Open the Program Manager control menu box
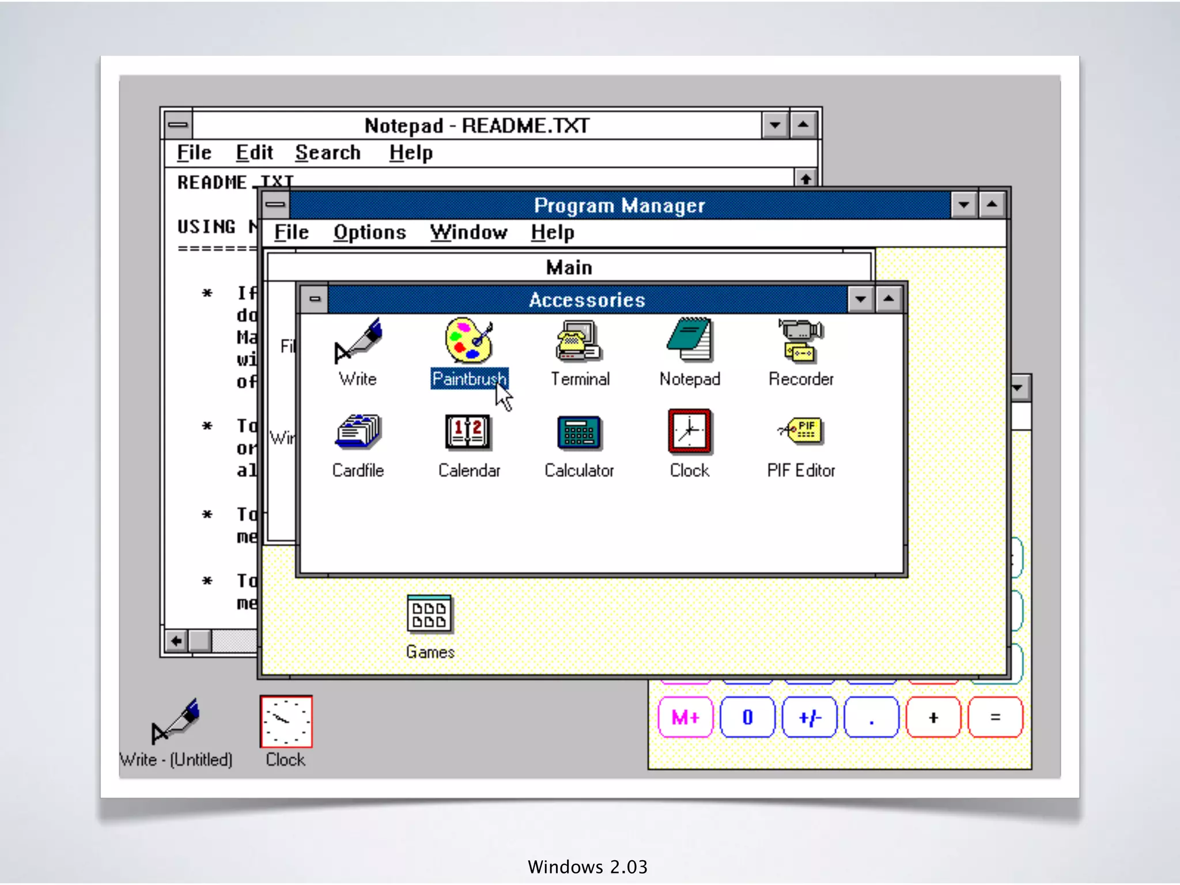 [275, 205]
